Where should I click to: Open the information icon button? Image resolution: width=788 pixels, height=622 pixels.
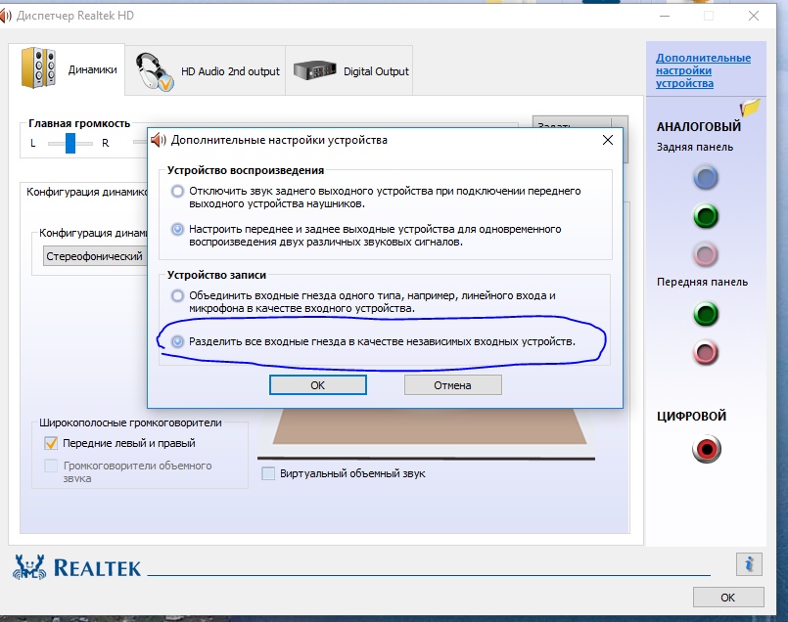(749, 564)
